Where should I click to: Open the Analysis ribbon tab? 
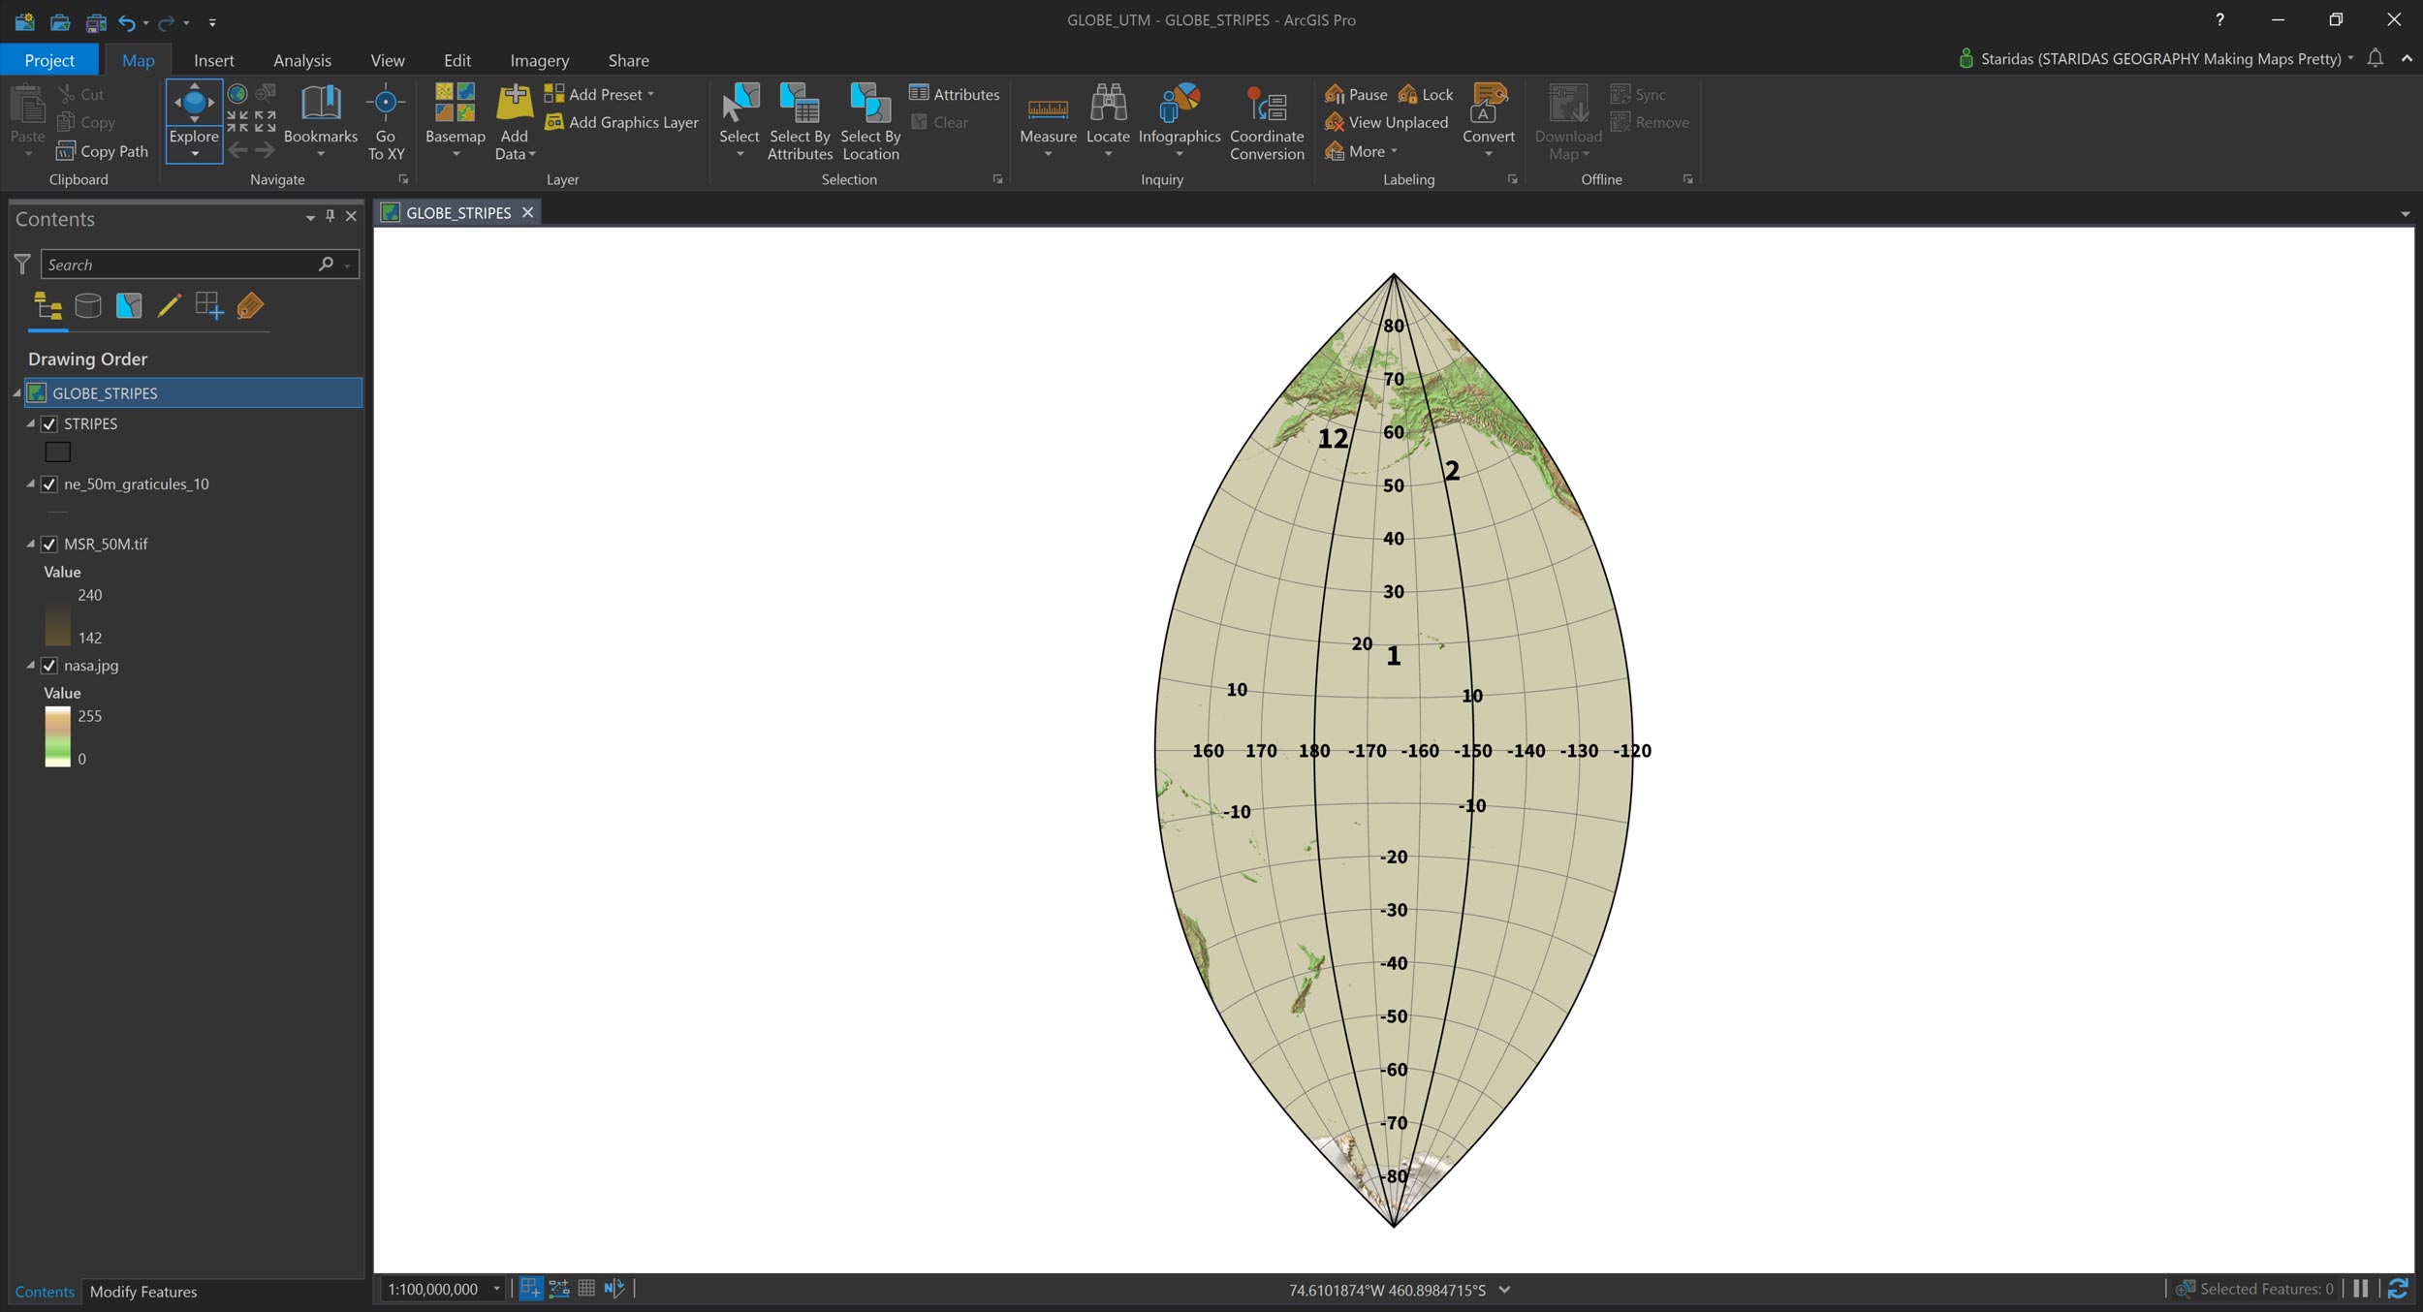[301, 60]
